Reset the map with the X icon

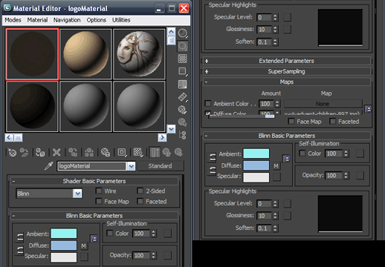[56, 152]
